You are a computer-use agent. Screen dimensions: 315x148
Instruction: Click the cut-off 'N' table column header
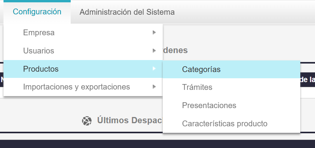coord(2,80)
